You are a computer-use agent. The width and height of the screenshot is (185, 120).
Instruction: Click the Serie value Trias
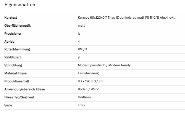pos(81,105)
